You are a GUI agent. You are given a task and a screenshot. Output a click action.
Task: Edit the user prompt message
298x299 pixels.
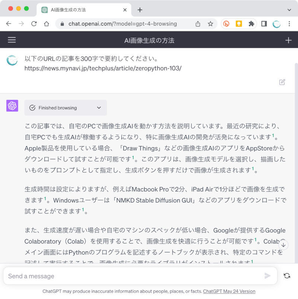coord(282,82)
